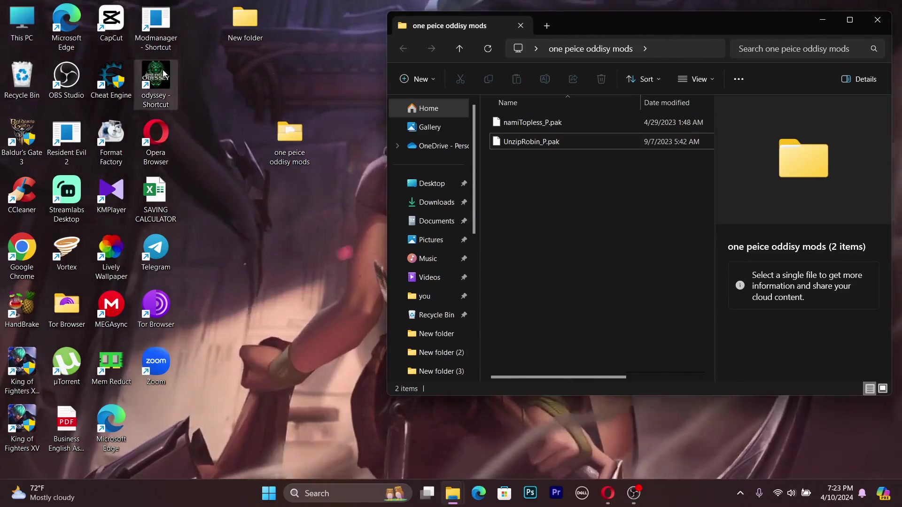Click the Delete icon in the toolbar
902x507 pixels.
(x=601, y=79)
